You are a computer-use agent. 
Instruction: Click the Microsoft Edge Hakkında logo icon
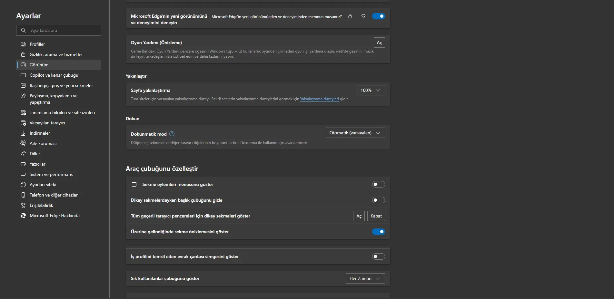pyautogui.click(x=23, y=216)
